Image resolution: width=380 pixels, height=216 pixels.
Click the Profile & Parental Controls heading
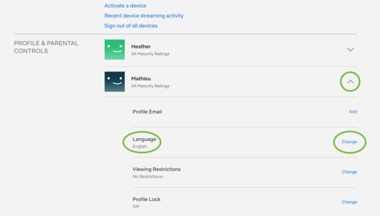click(x=45, y=47)
